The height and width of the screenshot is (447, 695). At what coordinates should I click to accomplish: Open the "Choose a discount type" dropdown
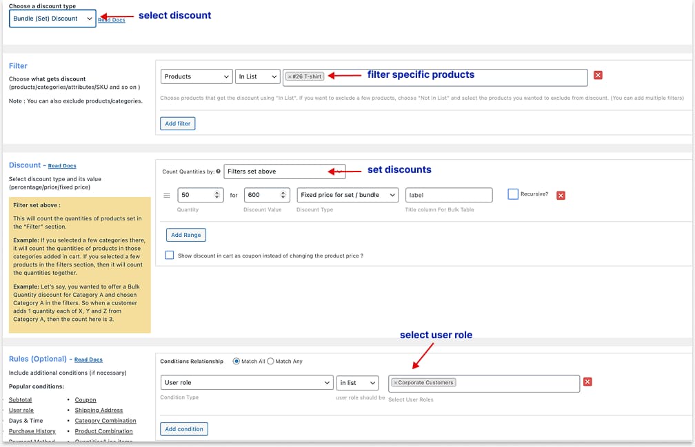[x=50, y=19]
